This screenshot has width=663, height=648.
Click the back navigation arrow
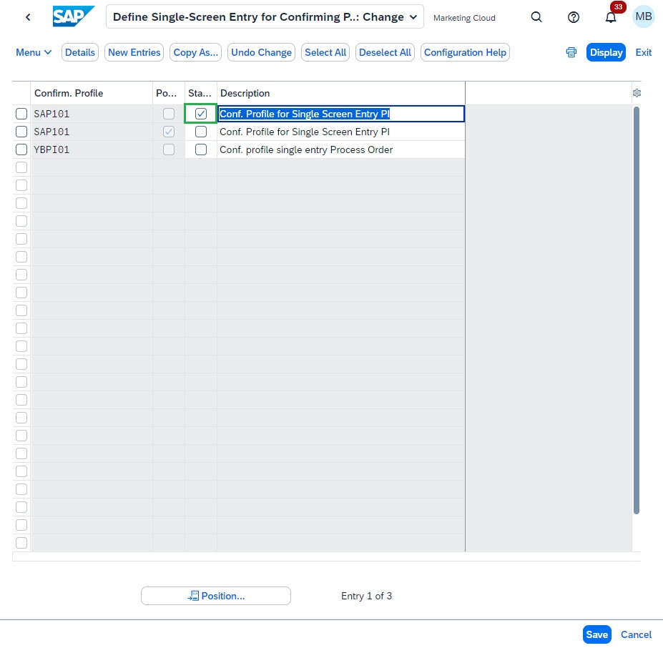pos(28,17)
